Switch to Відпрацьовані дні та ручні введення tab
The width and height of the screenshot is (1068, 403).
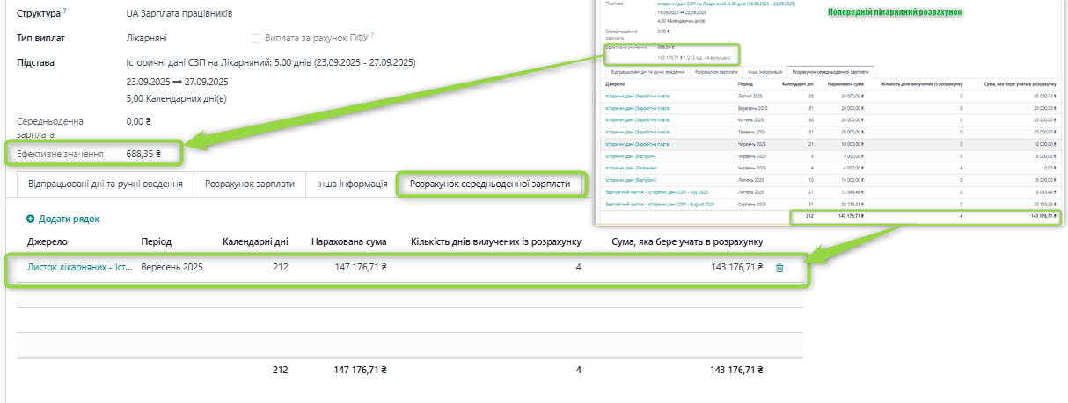click(x=105, y=184)
